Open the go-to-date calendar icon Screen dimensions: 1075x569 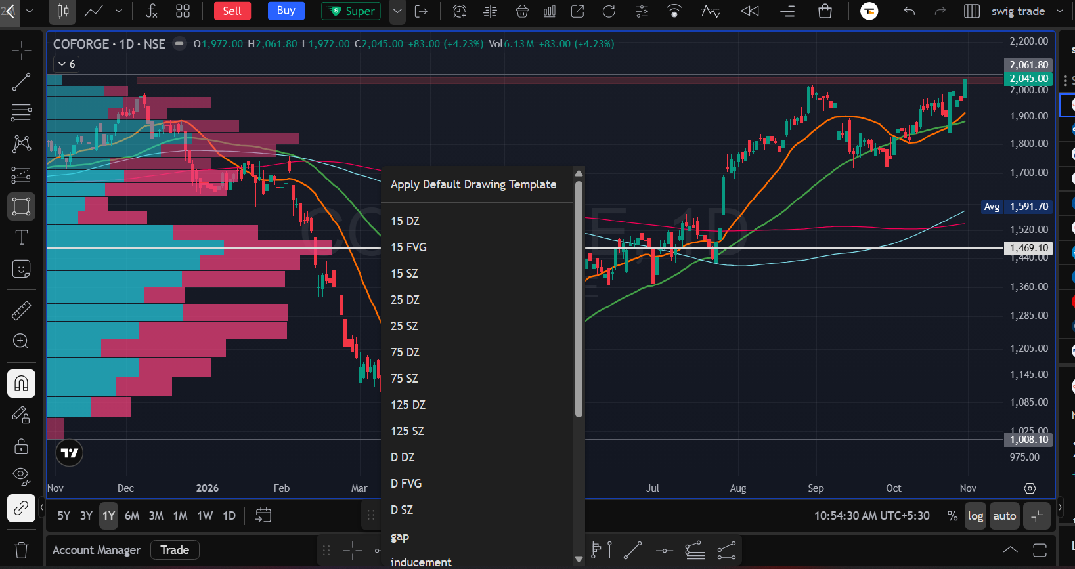pos(263,516)
